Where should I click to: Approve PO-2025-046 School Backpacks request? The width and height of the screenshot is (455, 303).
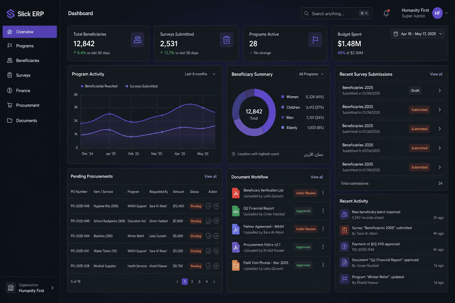coord(208,221)
